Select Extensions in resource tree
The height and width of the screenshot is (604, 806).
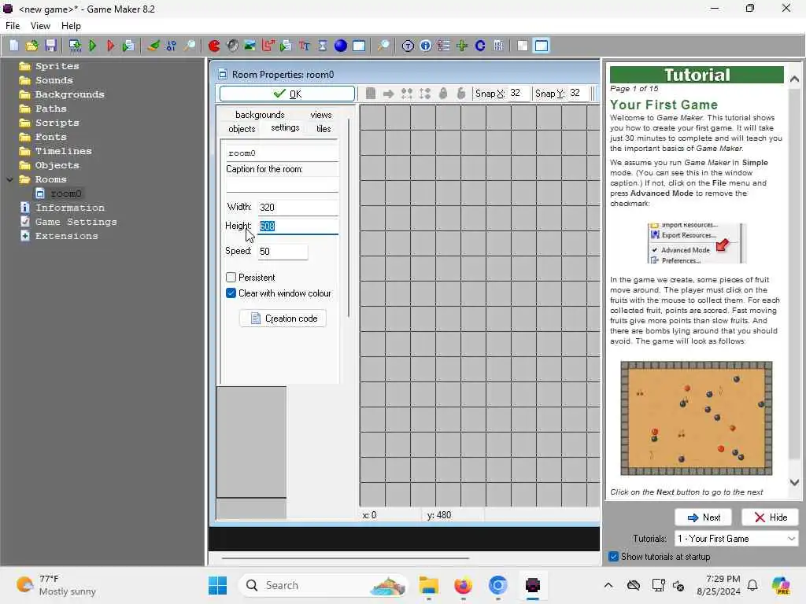(x=66, y=236)
